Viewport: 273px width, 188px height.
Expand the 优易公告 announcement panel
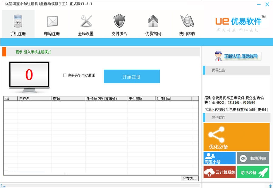[236, 70]
